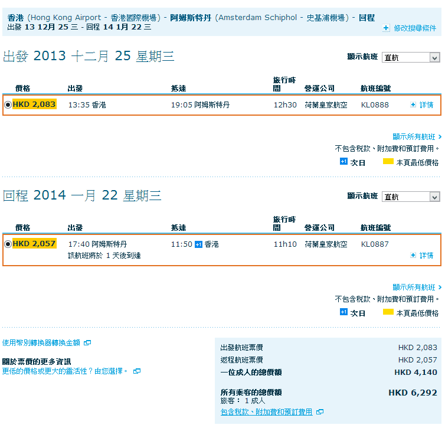Click 顯示所有航班 link under return flight
Screen dimensions: 445x428
416,287
